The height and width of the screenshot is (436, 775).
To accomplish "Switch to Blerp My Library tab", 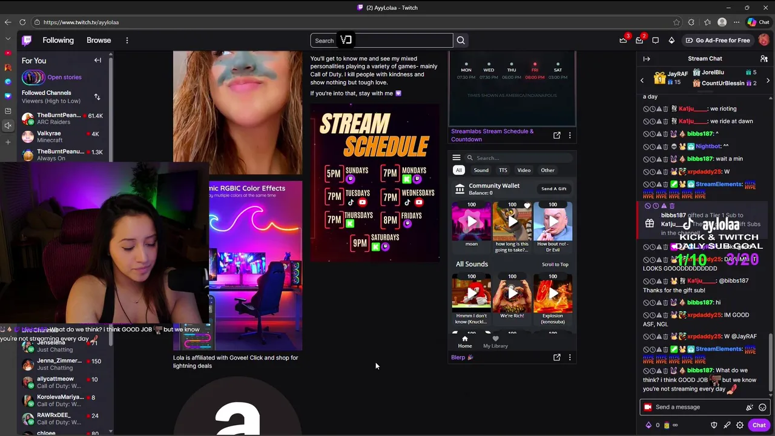I will 495,342.
